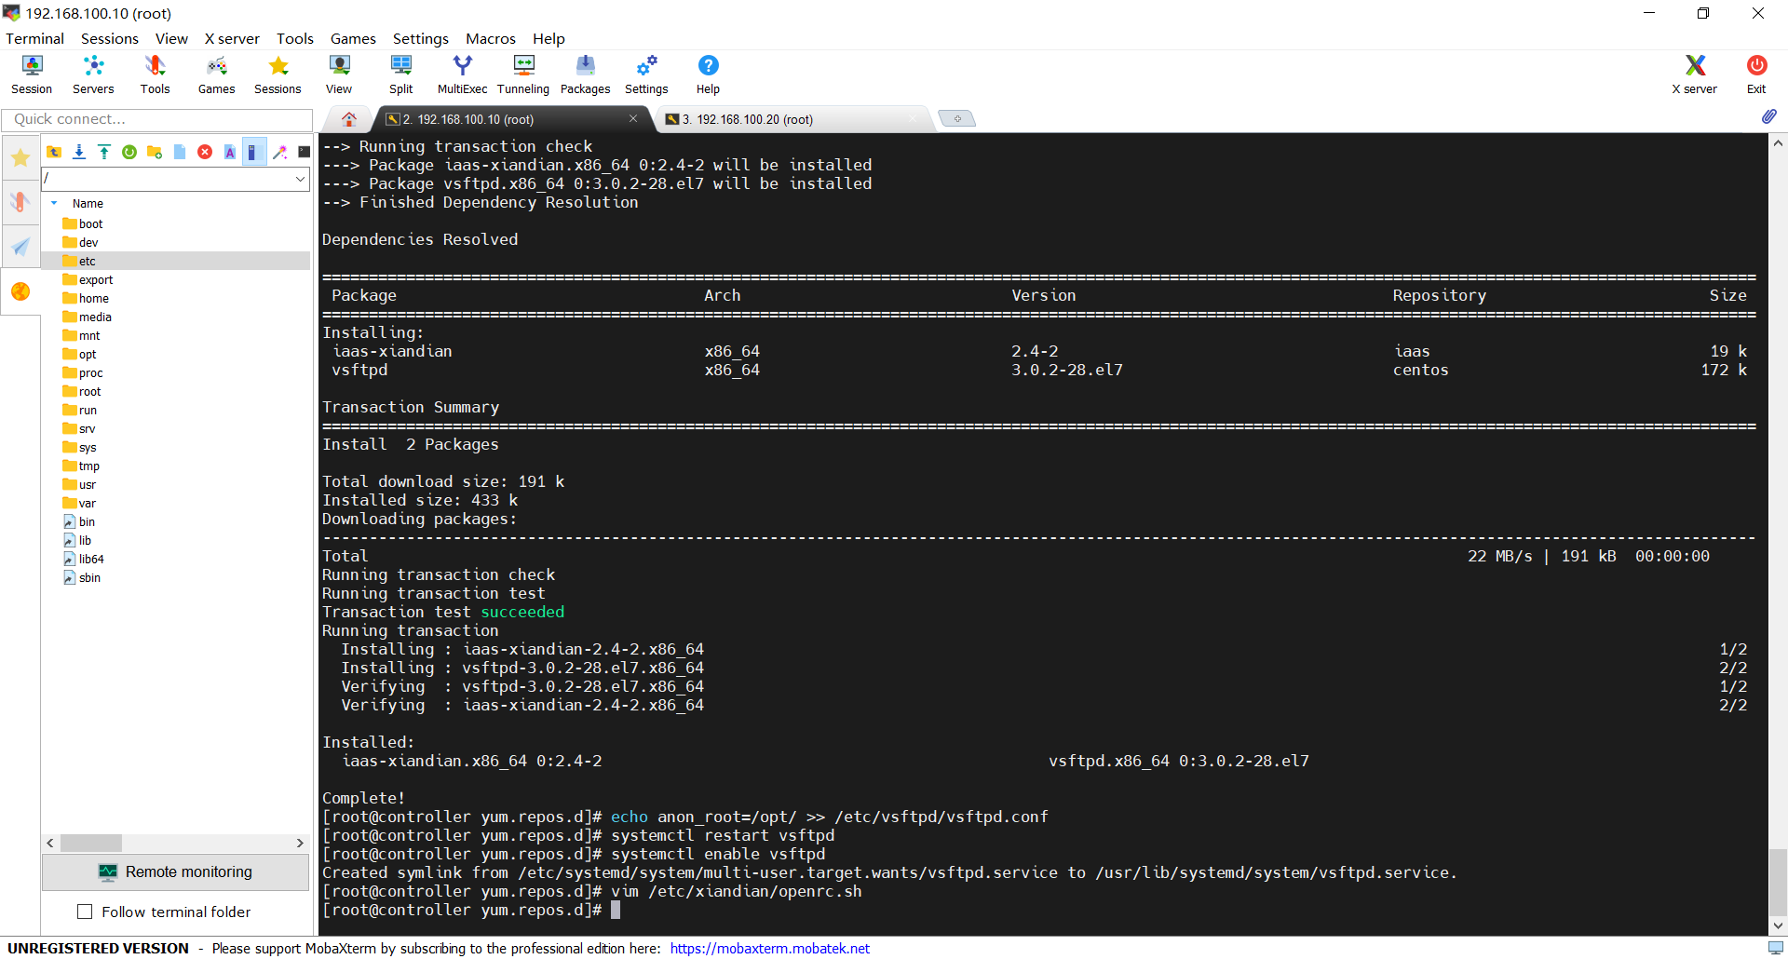1788x959 pixels.
Task: Open the Macros menu
Action: click(x=490, y=38)
